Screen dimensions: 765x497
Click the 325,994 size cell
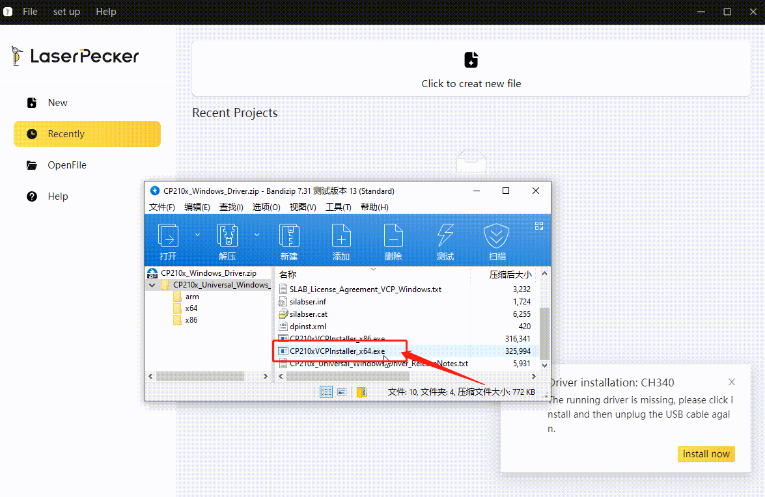click(518, 351)
